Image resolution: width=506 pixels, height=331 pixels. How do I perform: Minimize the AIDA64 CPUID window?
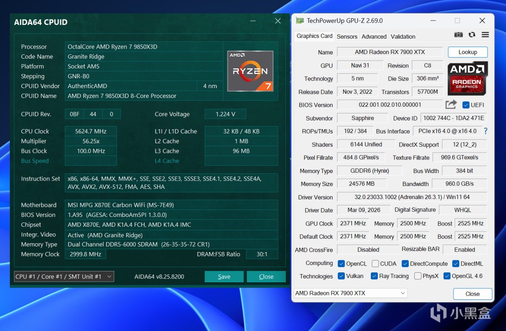[x=254, y=21]
